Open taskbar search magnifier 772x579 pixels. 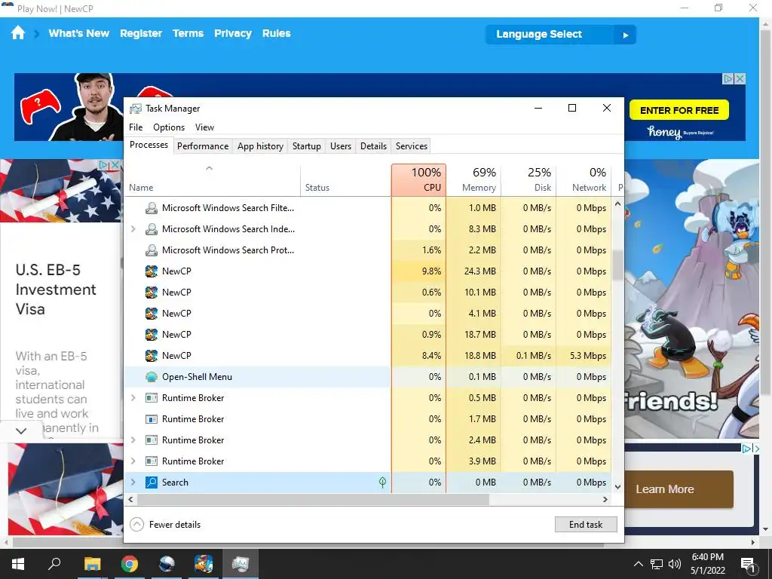[x=54, y=563]
